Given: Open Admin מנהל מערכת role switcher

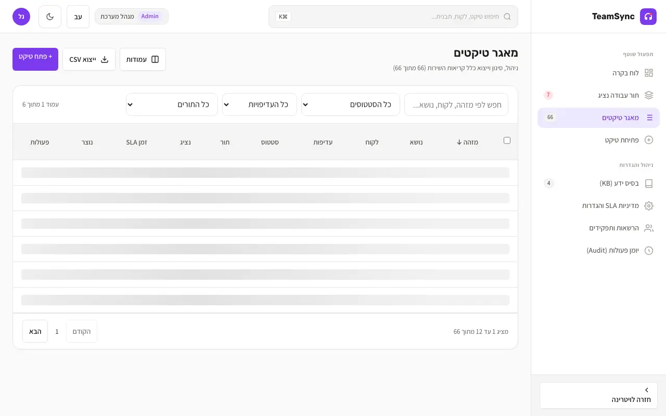Looking at the screenshot, I should [x=132, y=16].
